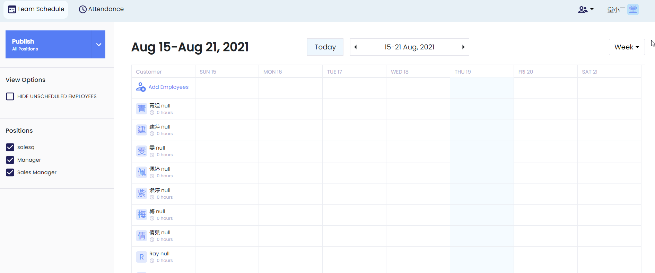This screenshot has height=273, width=655.
Task: Uncheck the Sales Manager position checkbox
Action: pyautogui.click(x=10, y=172)
